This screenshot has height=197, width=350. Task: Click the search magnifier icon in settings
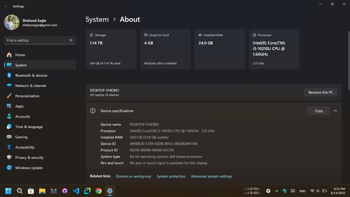(71, 40)
